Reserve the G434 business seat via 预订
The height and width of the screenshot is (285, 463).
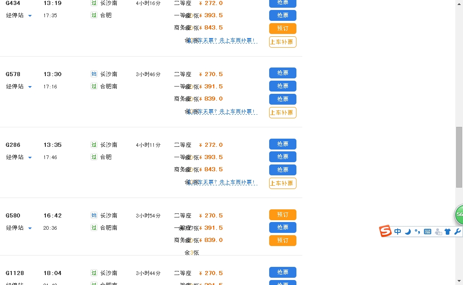click(x=282, y=28)
